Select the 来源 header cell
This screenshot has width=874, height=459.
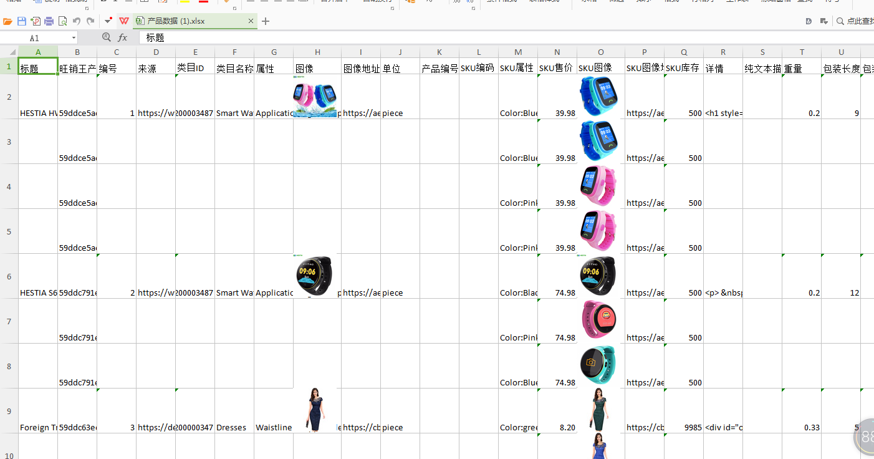click(x=156, y=67)
